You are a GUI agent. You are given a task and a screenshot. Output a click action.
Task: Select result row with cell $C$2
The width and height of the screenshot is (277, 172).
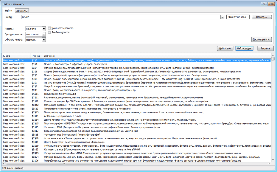coord(137,61)
